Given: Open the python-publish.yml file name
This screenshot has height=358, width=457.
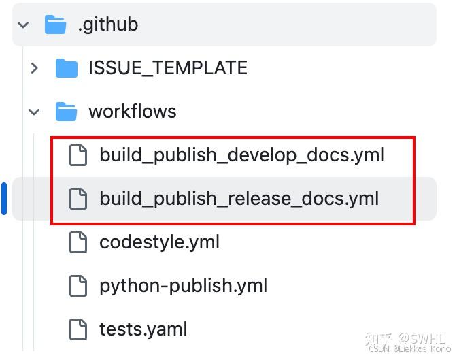Looking at the screenshot, I should point(183,286).
